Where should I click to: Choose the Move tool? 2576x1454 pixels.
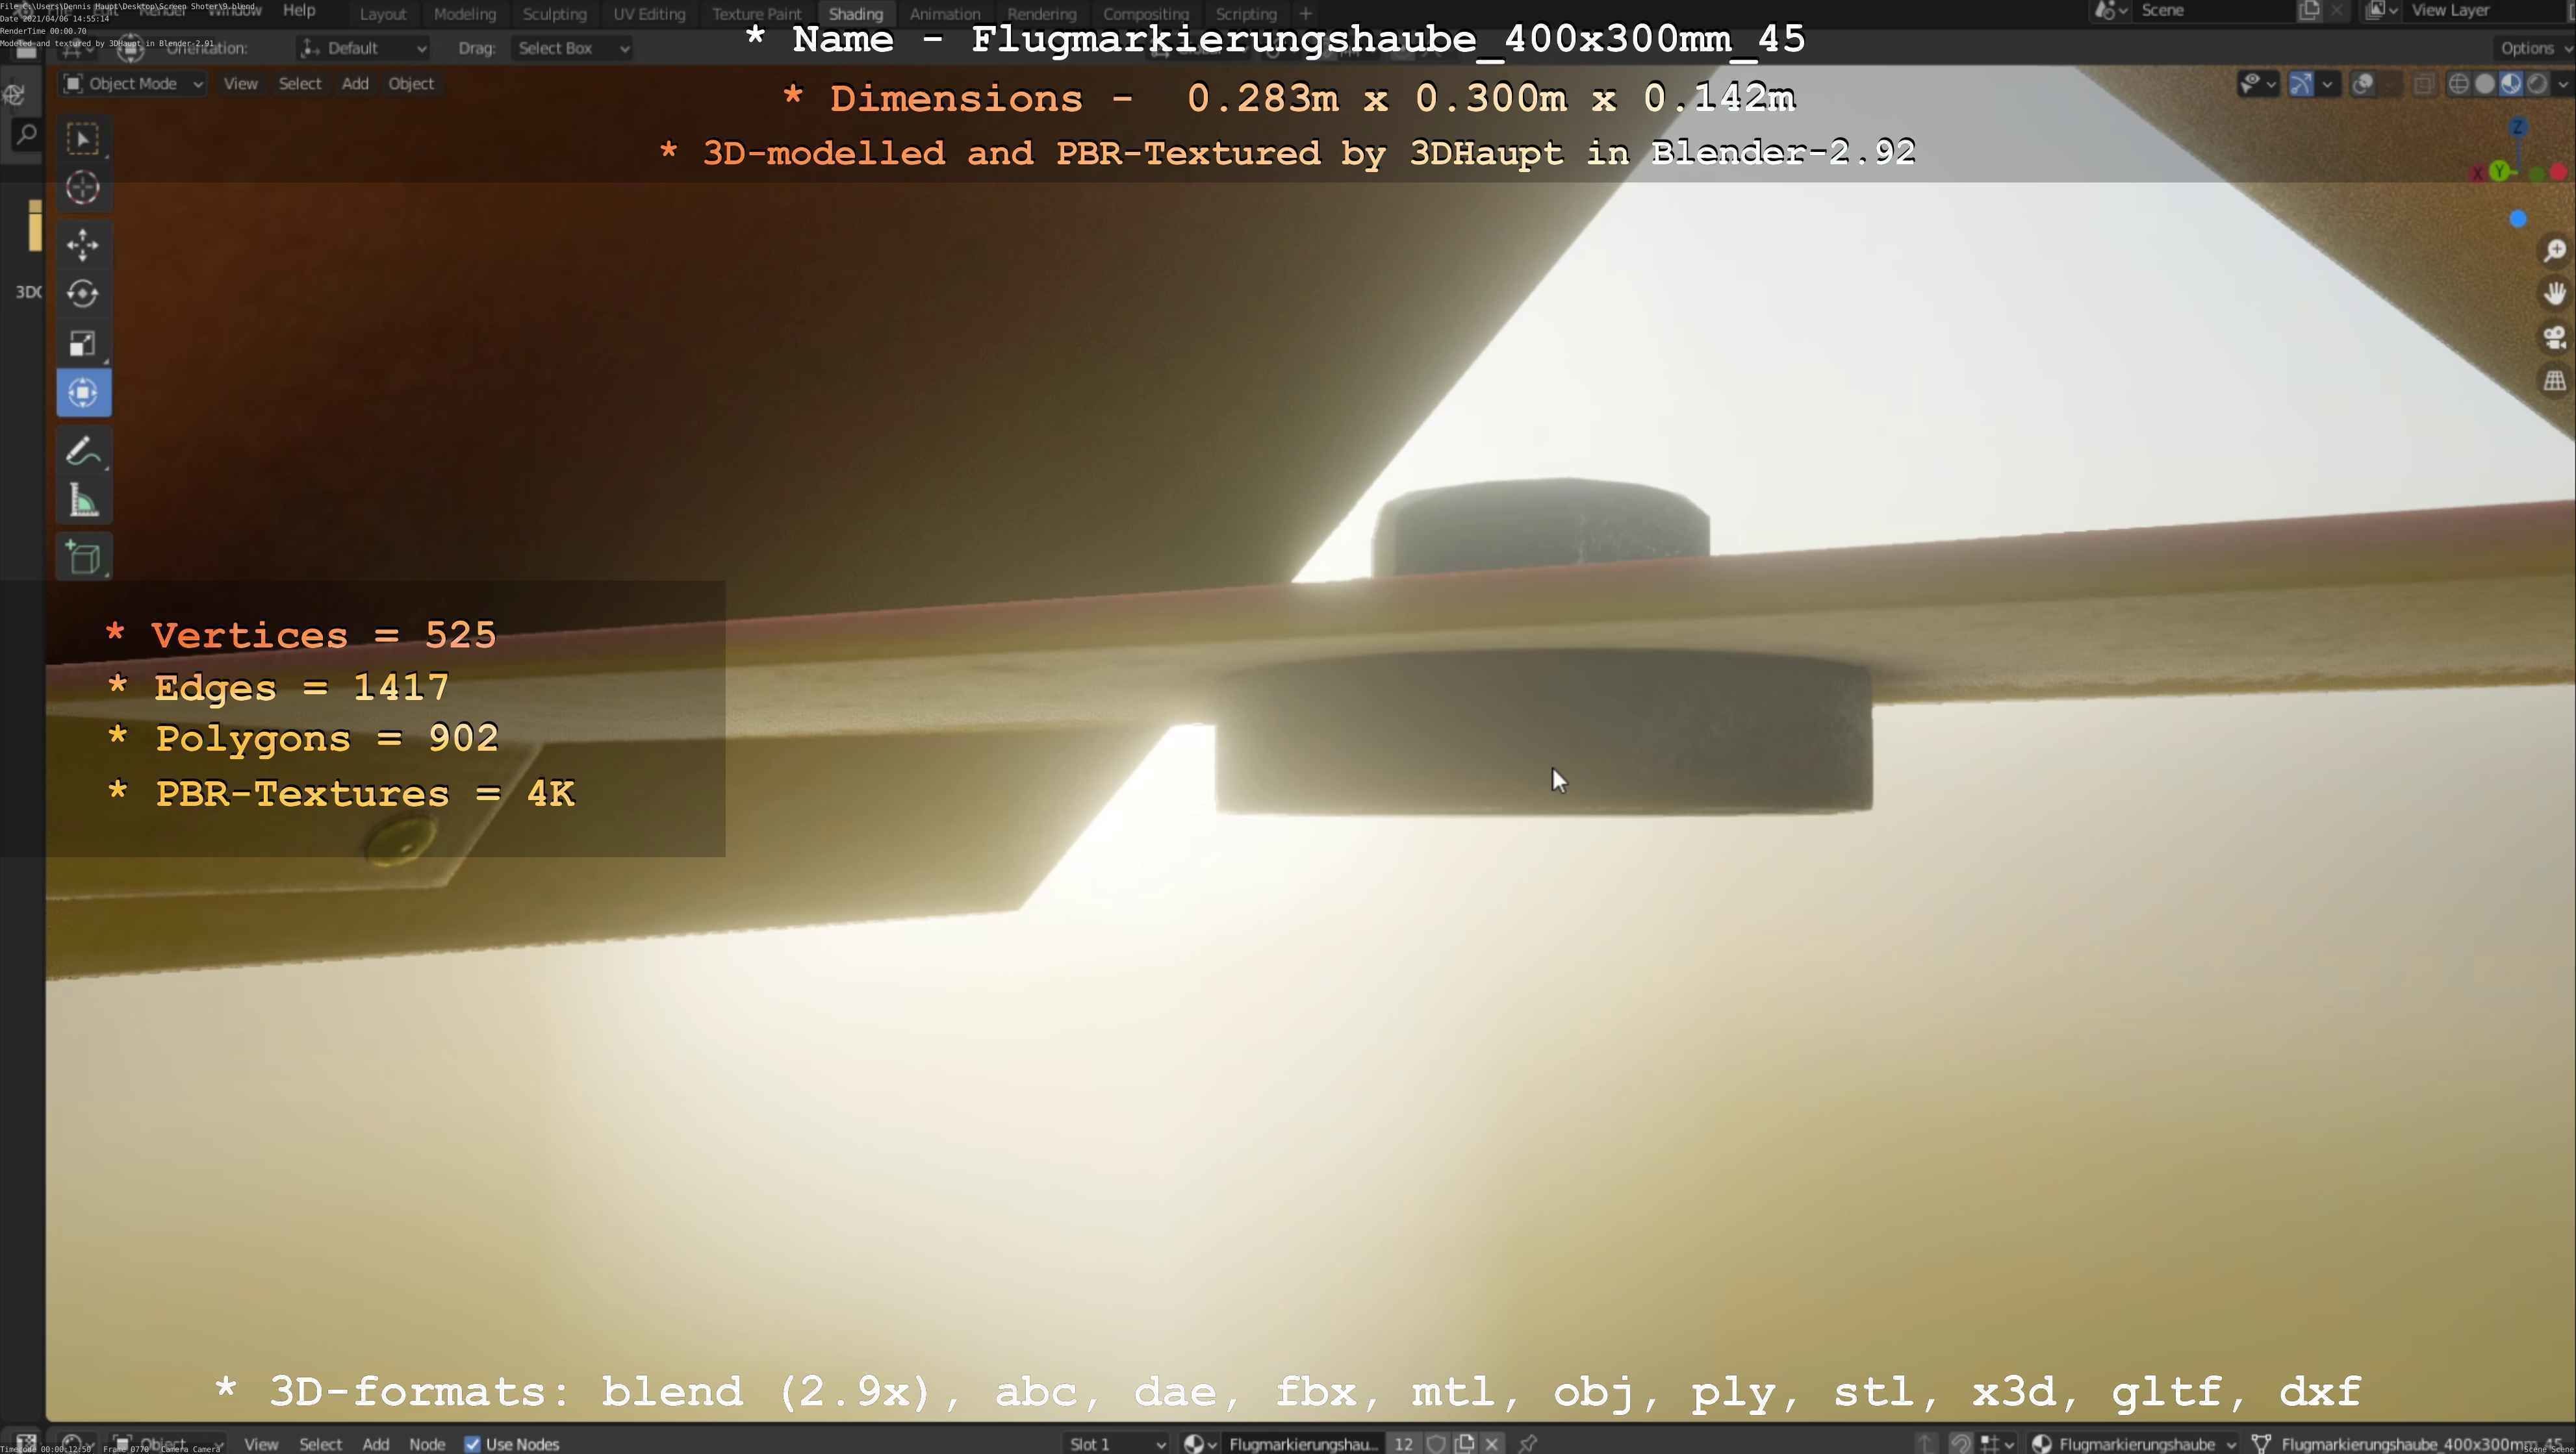[83, 245]
